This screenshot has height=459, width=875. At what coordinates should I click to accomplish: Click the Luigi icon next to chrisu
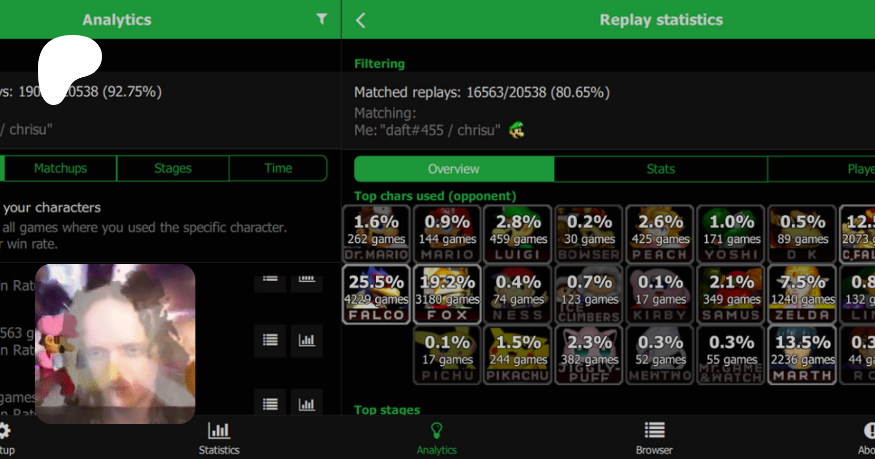[x=517, y=130]
